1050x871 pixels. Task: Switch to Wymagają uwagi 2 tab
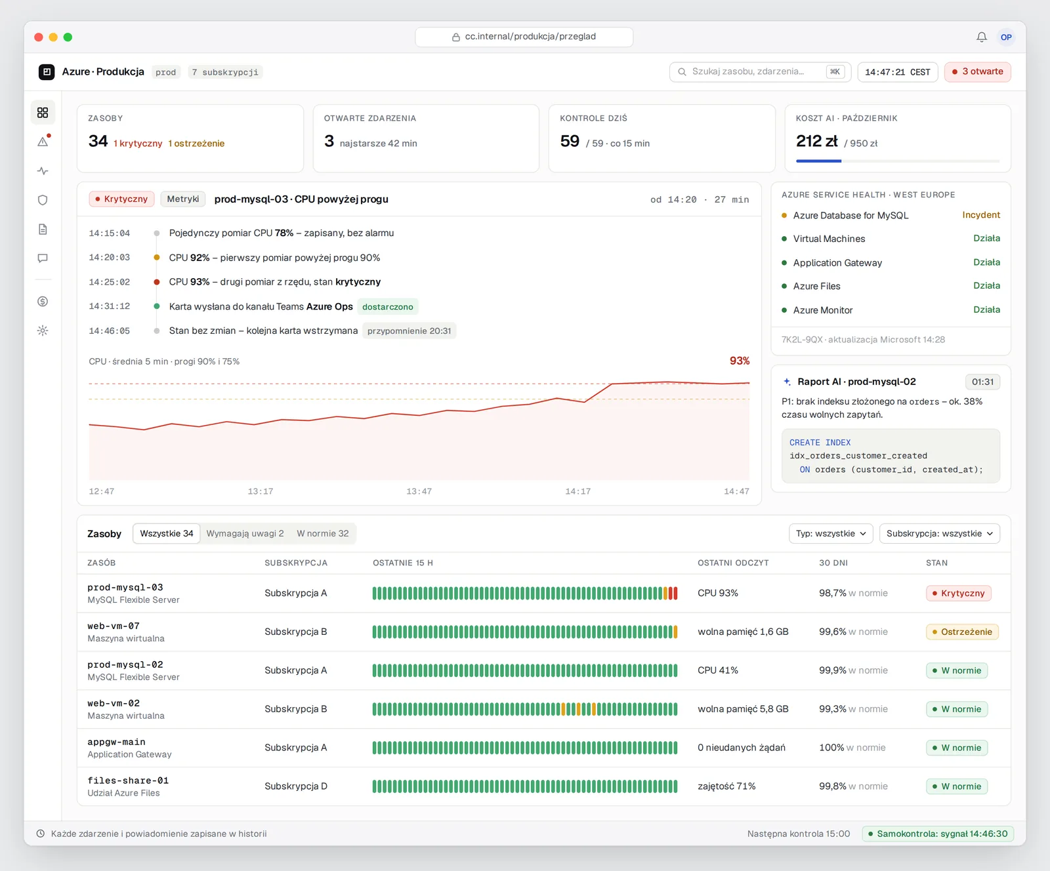click(x=245, y=534)
